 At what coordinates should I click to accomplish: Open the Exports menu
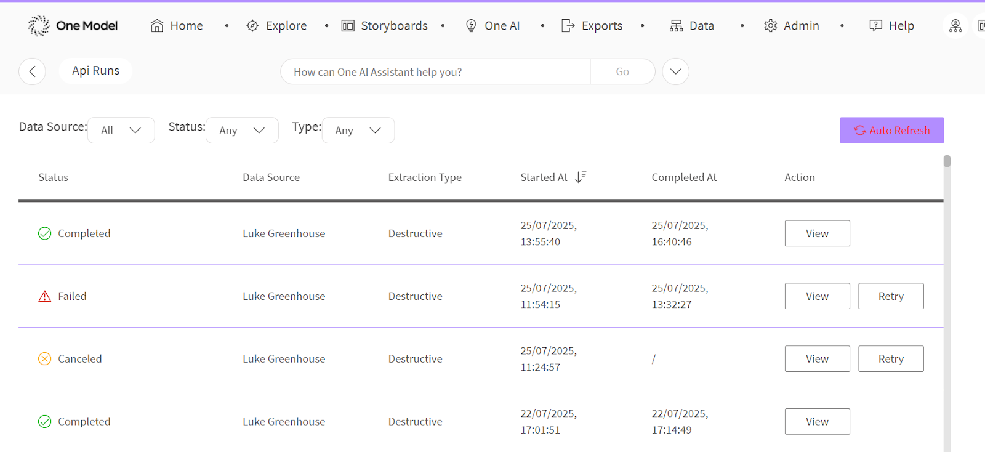(x=592, y=26)
